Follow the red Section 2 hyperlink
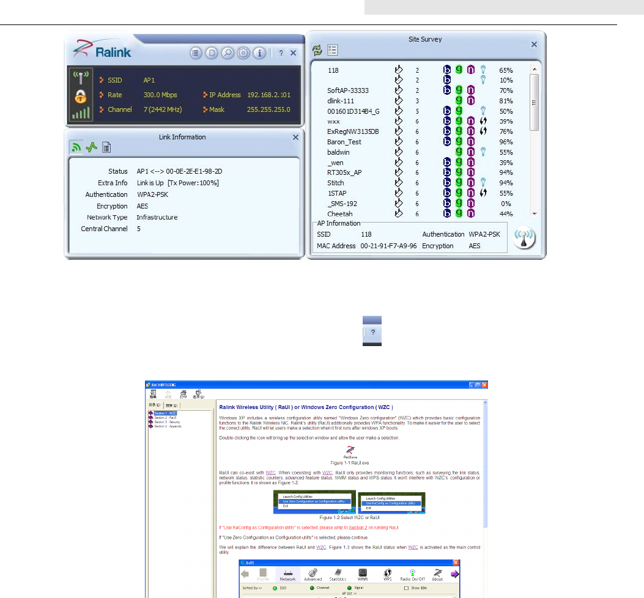This screenshot has height=598, width=644. (358, 528)
